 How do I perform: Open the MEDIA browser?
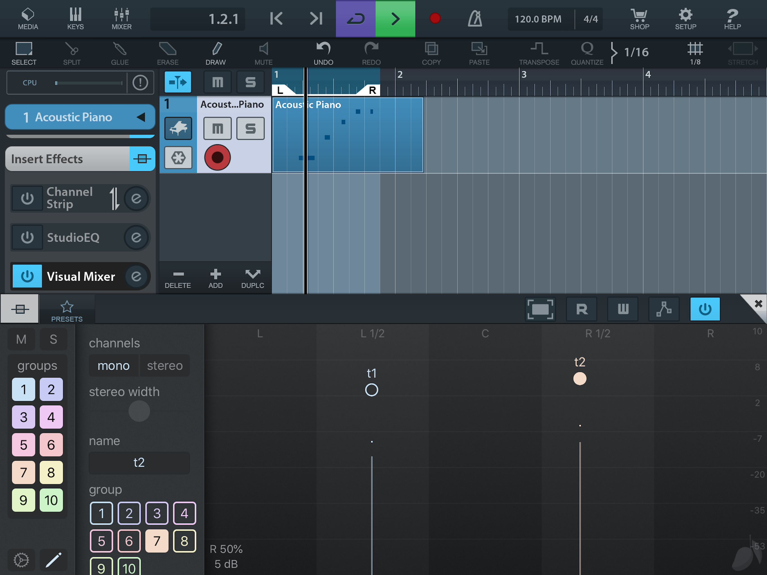click(x=28, y=19)
